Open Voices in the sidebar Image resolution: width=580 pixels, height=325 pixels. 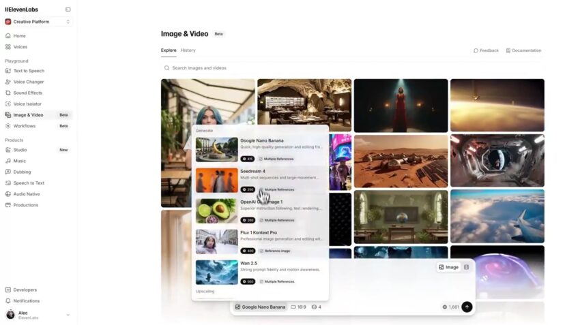click(x=20, y=47)
